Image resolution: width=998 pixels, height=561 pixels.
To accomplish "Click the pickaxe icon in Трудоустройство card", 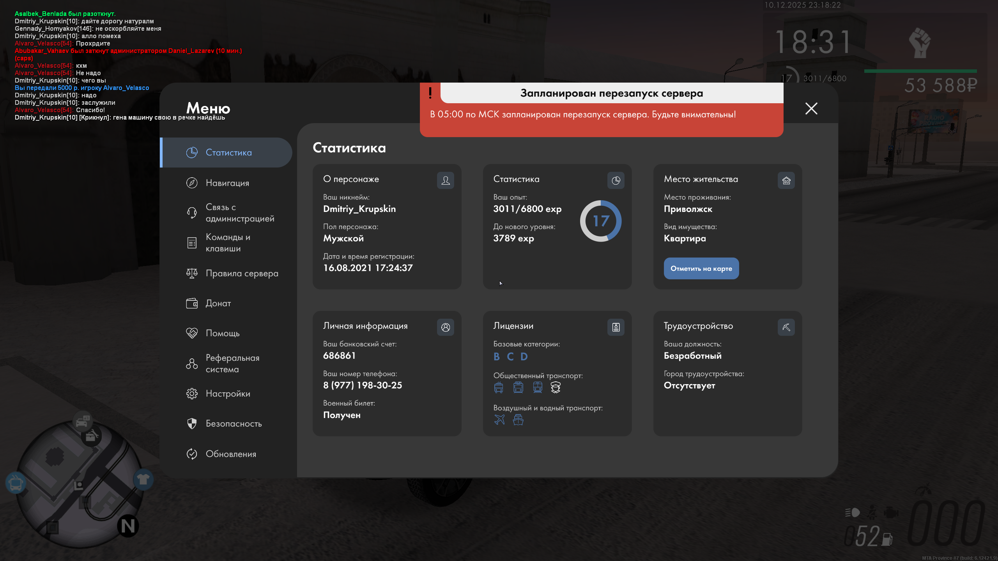I will point(786,327).
